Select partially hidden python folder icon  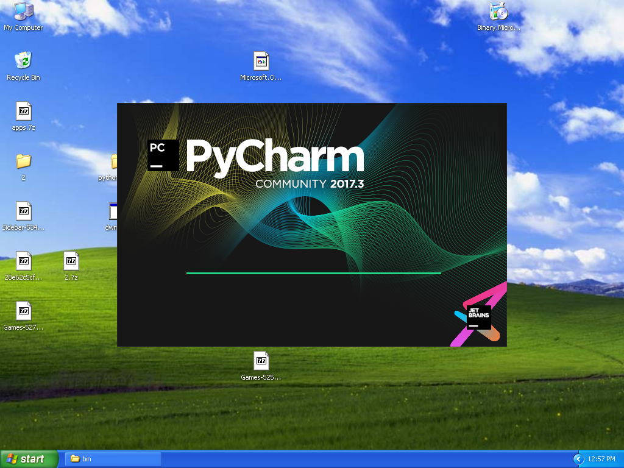pos(114,161)
